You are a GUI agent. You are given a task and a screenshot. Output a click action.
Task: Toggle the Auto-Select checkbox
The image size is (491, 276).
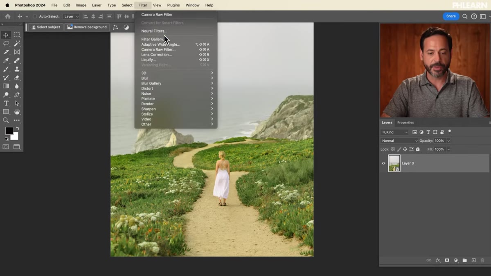(34, 16)
